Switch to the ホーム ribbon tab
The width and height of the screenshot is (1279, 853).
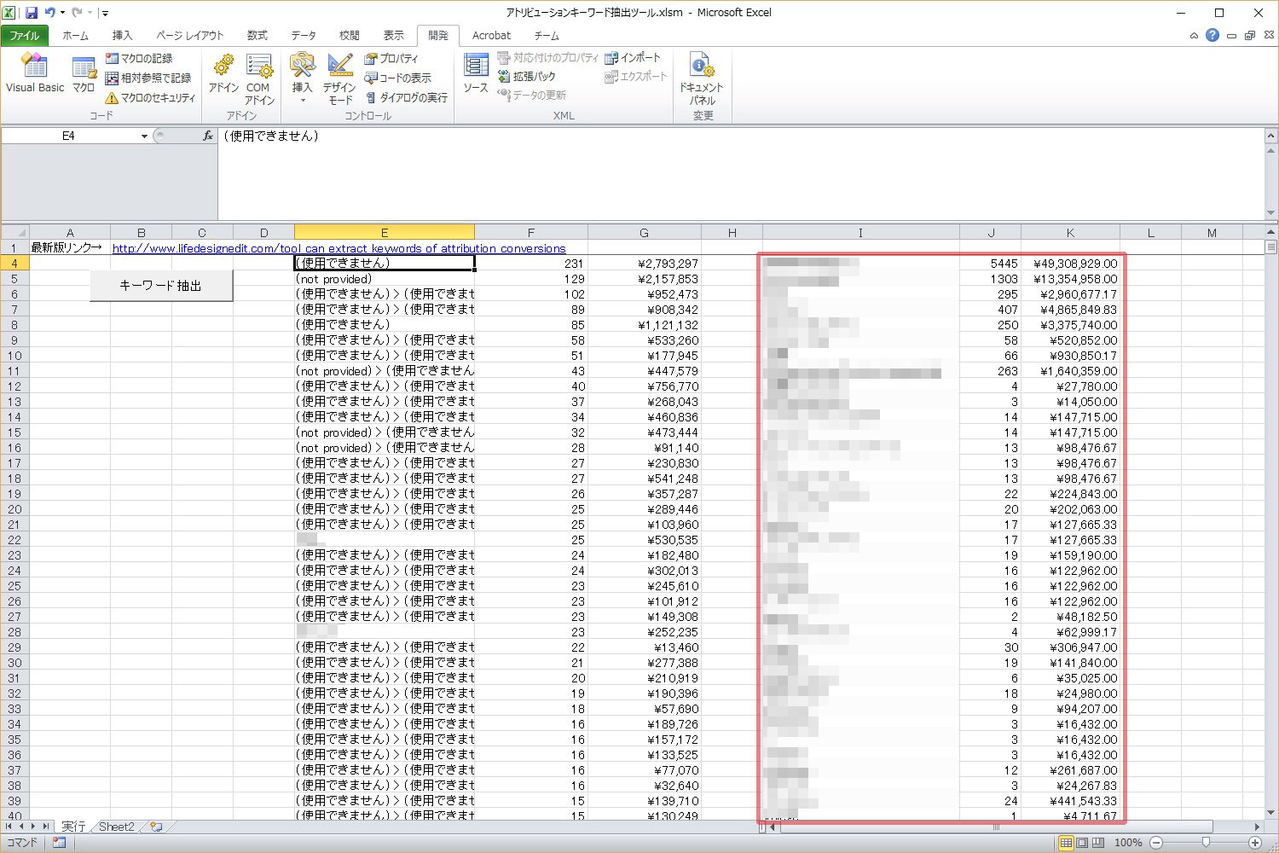pos(75,36)
